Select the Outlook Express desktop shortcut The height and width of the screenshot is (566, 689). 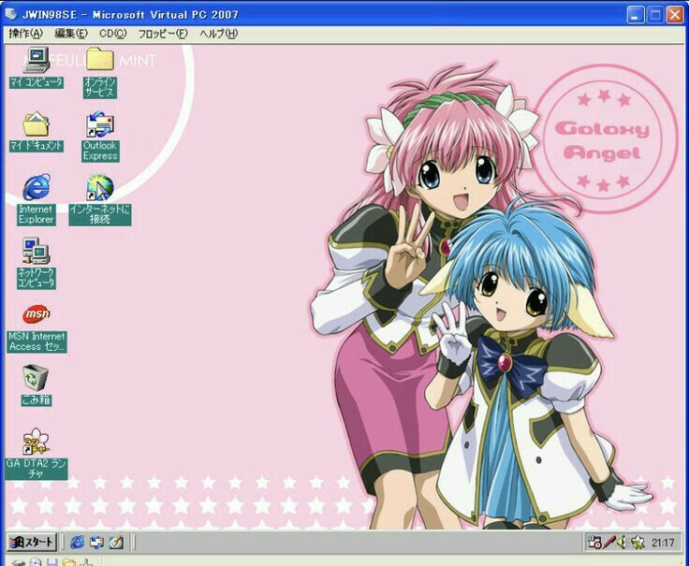coord(99,126)
